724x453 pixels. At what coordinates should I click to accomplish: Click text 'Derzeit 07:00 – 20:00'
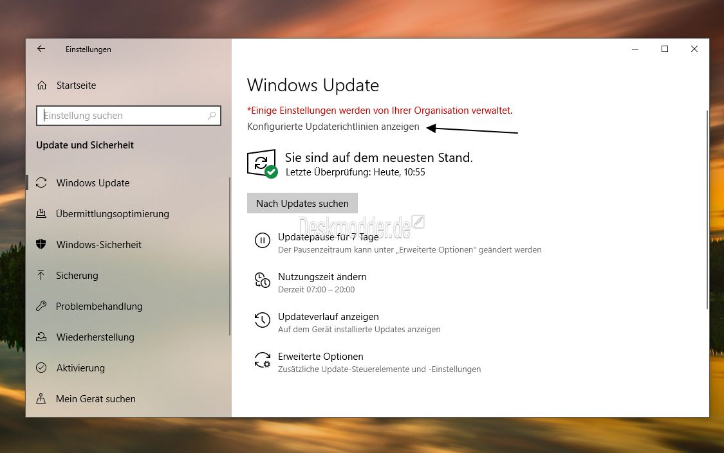(316, 290)
